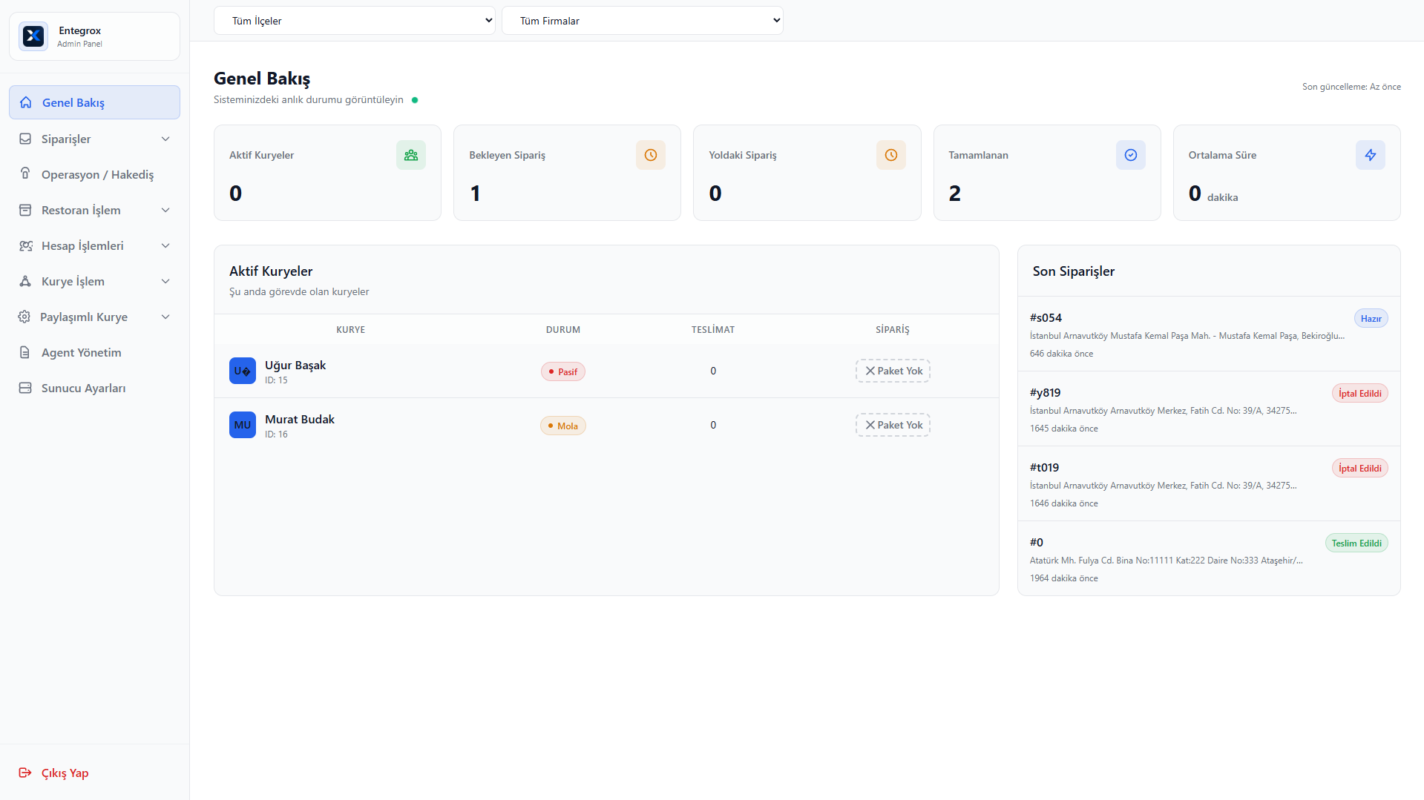Click the Uğur Başak courier name
This screenshot has width=1424, height=800.
coord(295,365)
